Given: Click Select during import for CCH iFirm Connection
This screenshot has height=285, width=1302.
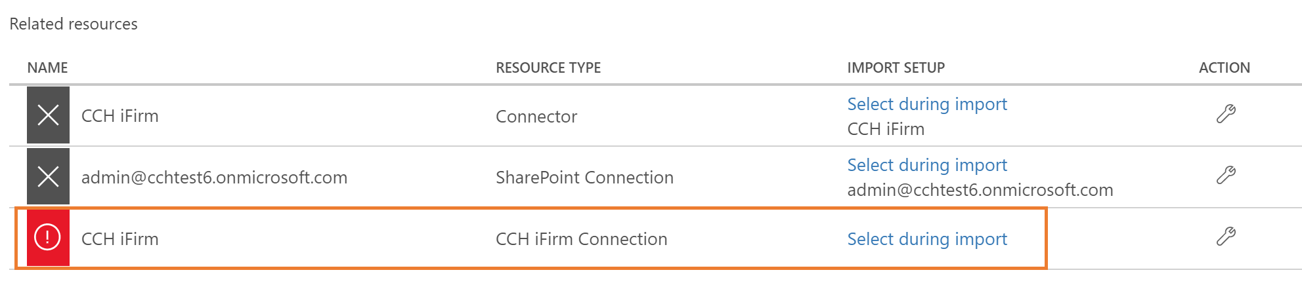Looking at the screenshot, I should 926,239.
